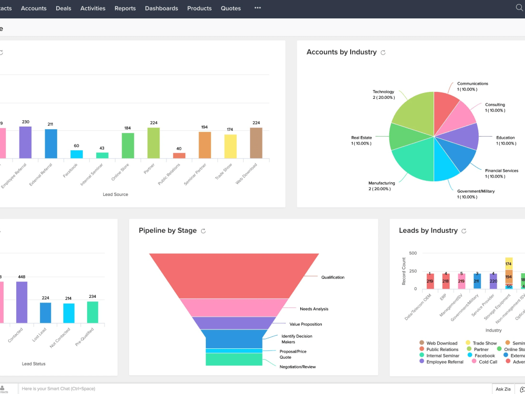Click the Lead Source axis label
Viewport: 525px width, 394px height.
coord(115,194)
